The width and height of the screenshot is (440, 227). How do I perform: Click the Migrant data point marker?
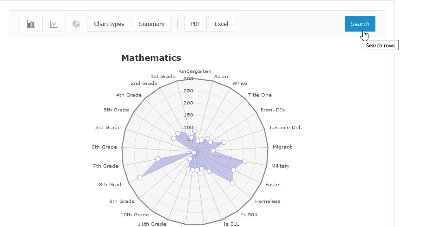click(213, 151)
